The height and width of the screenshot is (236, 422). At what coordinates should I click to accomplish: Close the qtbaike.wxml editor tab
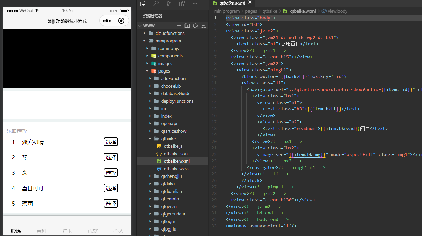pos(250,3)
